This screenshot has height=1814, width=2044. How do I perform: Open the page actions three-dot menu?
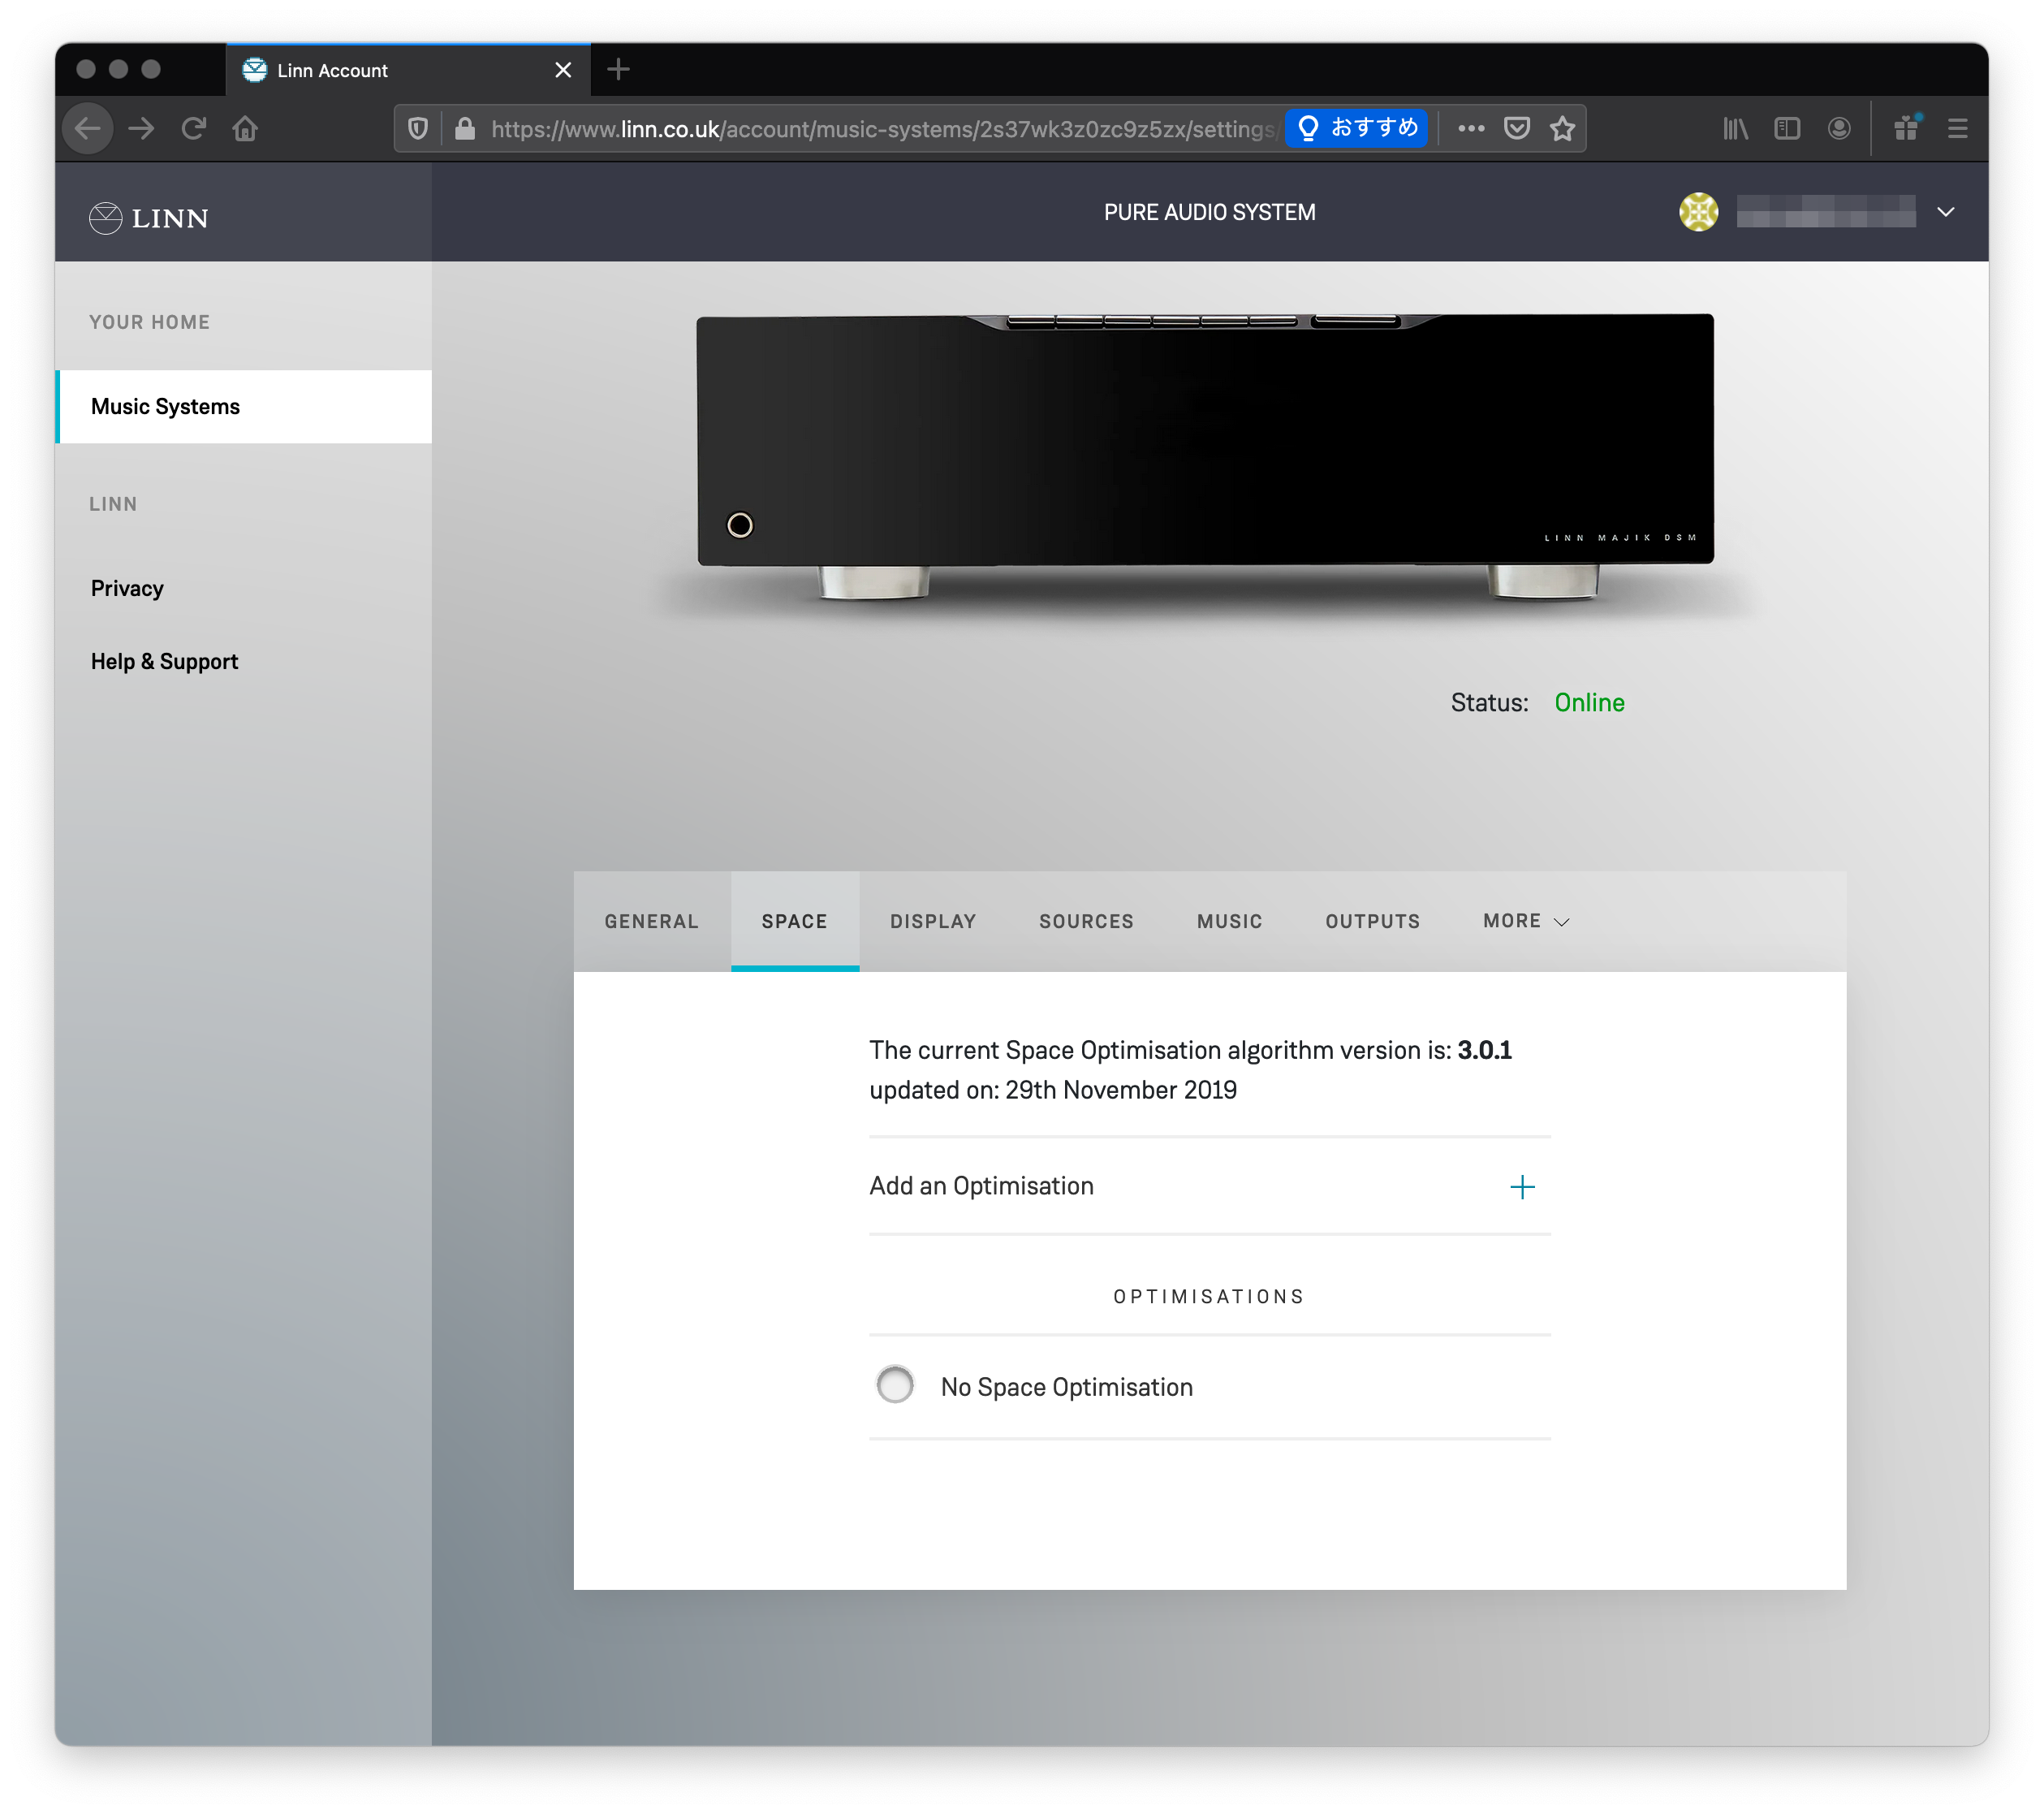click(1471, 128)
